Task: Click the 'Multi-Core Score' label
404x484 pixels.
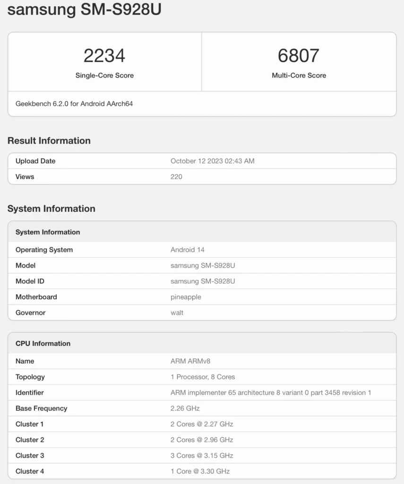Action: 299,75
